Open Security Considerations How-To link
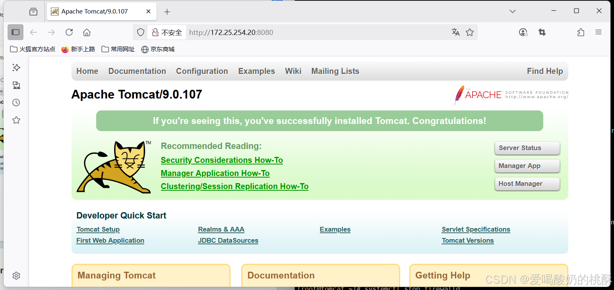 222,160
